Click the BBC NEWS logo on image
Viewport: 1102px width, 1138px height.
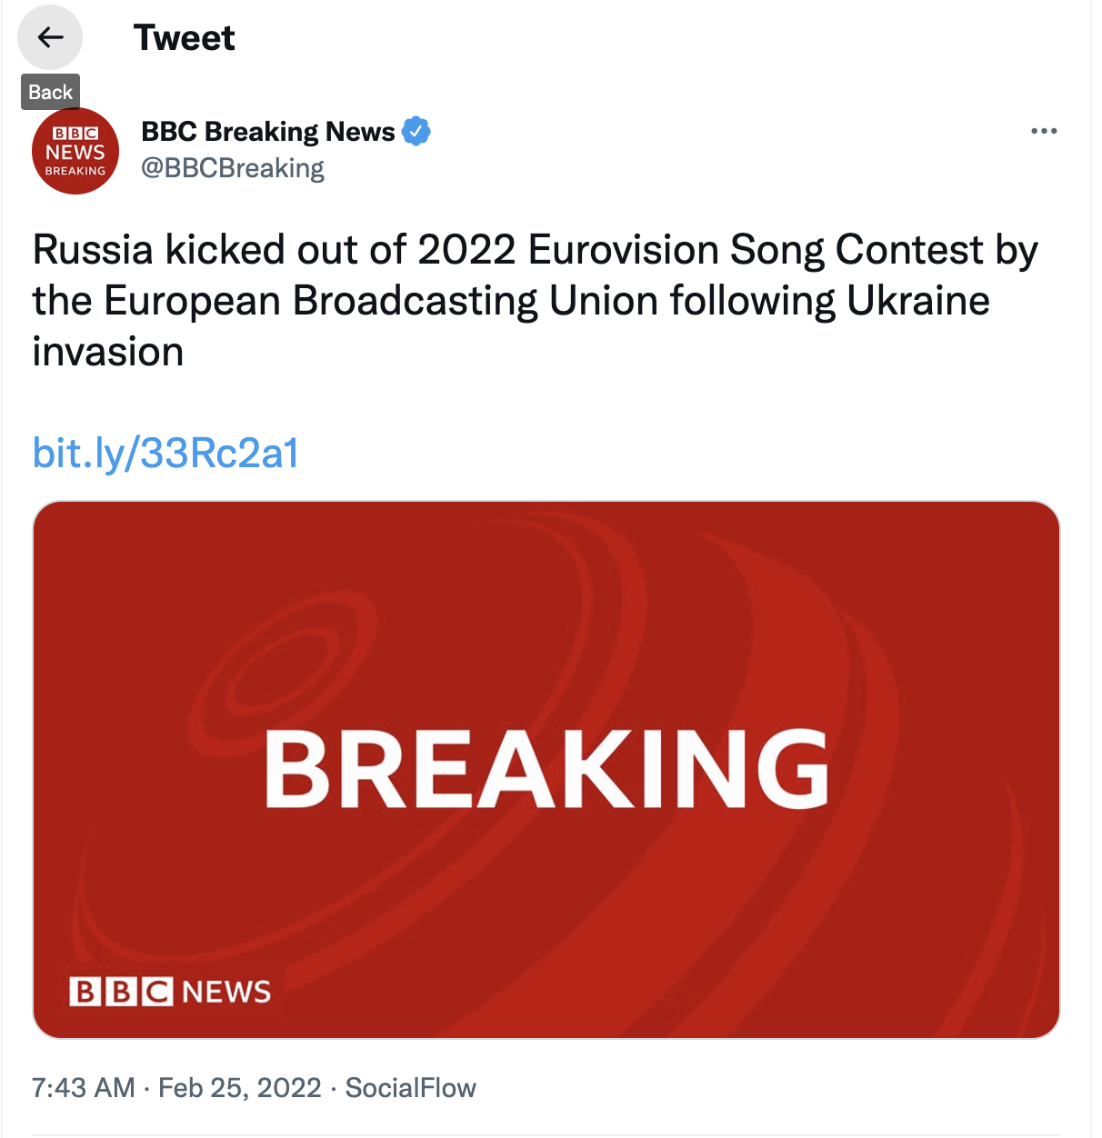(170, 991)
